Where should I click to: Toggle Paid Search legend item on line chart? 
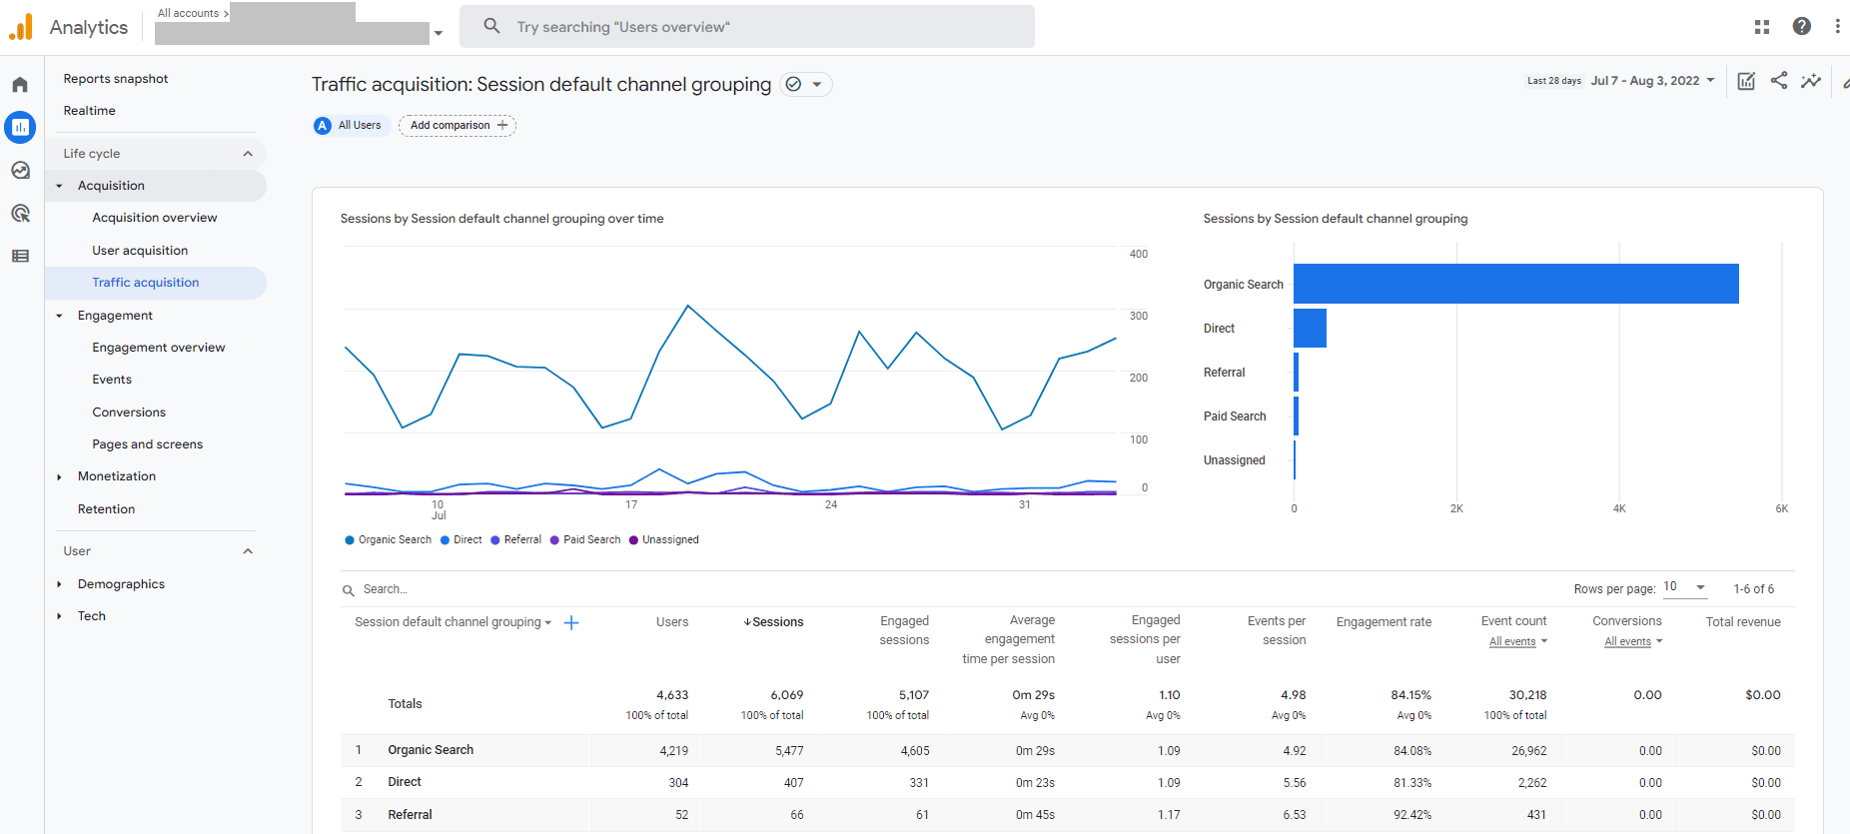[585, 540]
